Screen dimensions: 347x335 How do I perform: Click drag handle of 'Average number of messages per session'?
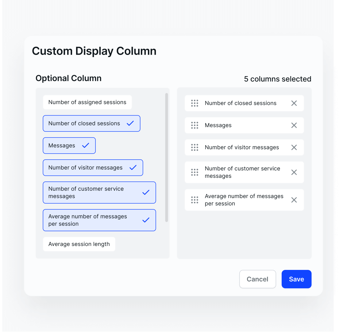[195, 200]
